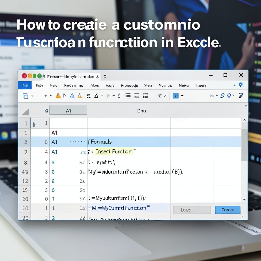
Task: Click the blue outlined triangle icon
Action: pyautogui.click(x=72, y=96)
